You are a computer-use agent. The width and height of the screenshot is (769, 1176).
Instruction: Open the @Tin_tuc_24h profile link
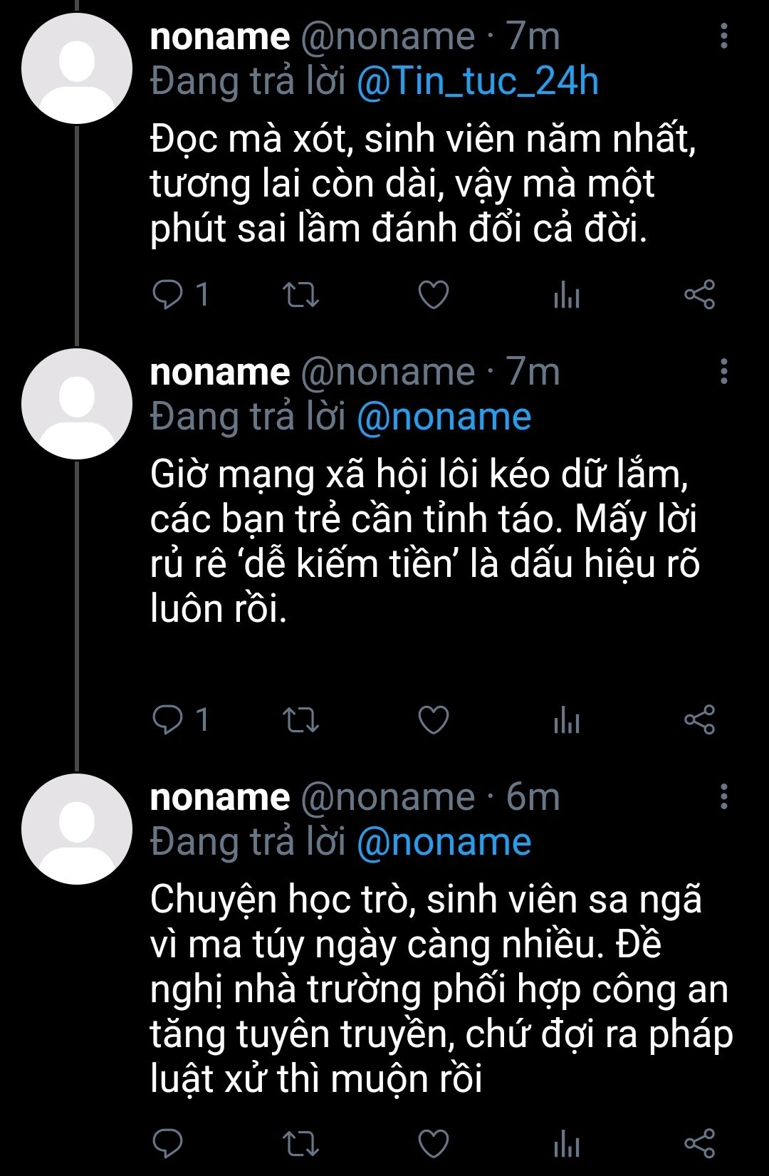tap(477, 81)
